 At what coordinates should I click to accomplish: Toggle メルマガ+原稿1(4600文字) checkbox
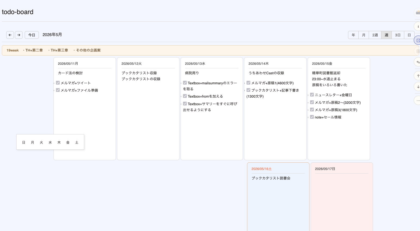coord(248,83)
